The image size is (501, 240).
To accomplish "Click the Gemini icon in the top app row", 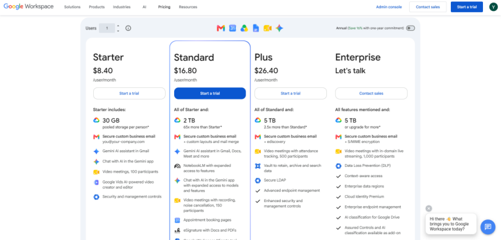I will coord(279,28).
